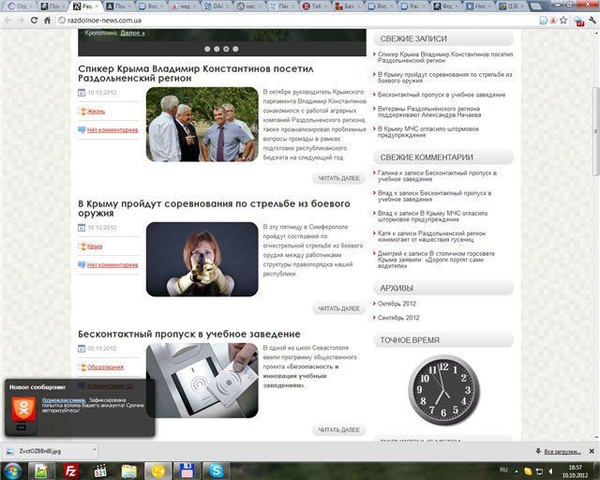Open the Windows Start orb
Viewport: 600px width, 480px height.
(x=12, y=471)
